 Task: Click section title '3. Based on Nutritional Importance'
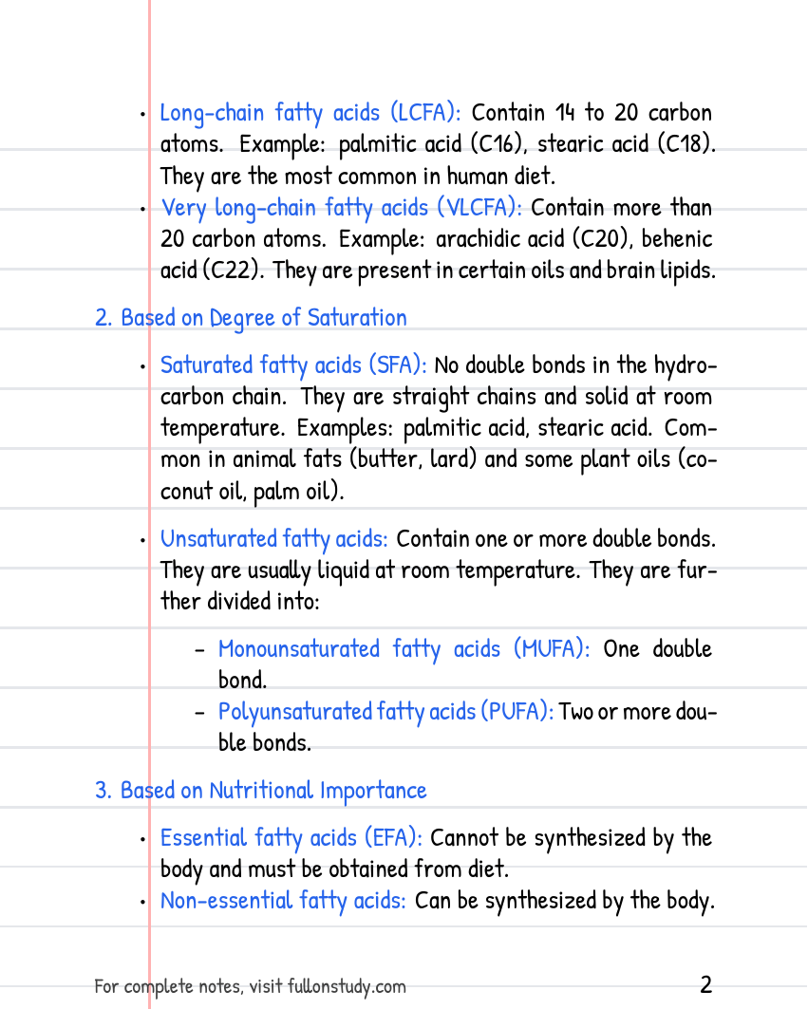click(x=261, y=791)
